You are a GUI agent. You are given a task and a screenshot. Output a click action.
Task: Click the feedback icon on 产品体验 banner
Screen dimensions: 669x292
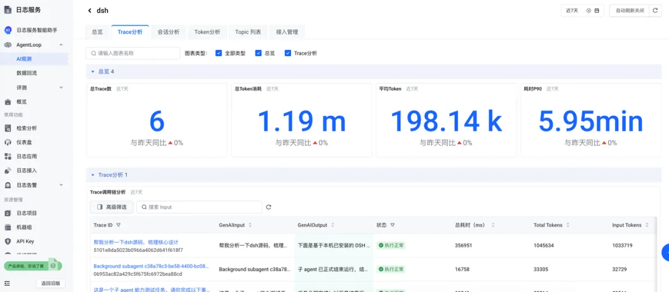click(53, 265)
